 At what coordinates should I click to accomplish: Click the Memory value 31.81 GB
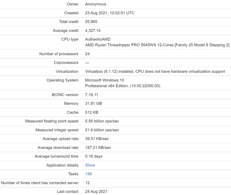(x=93, y=104)
